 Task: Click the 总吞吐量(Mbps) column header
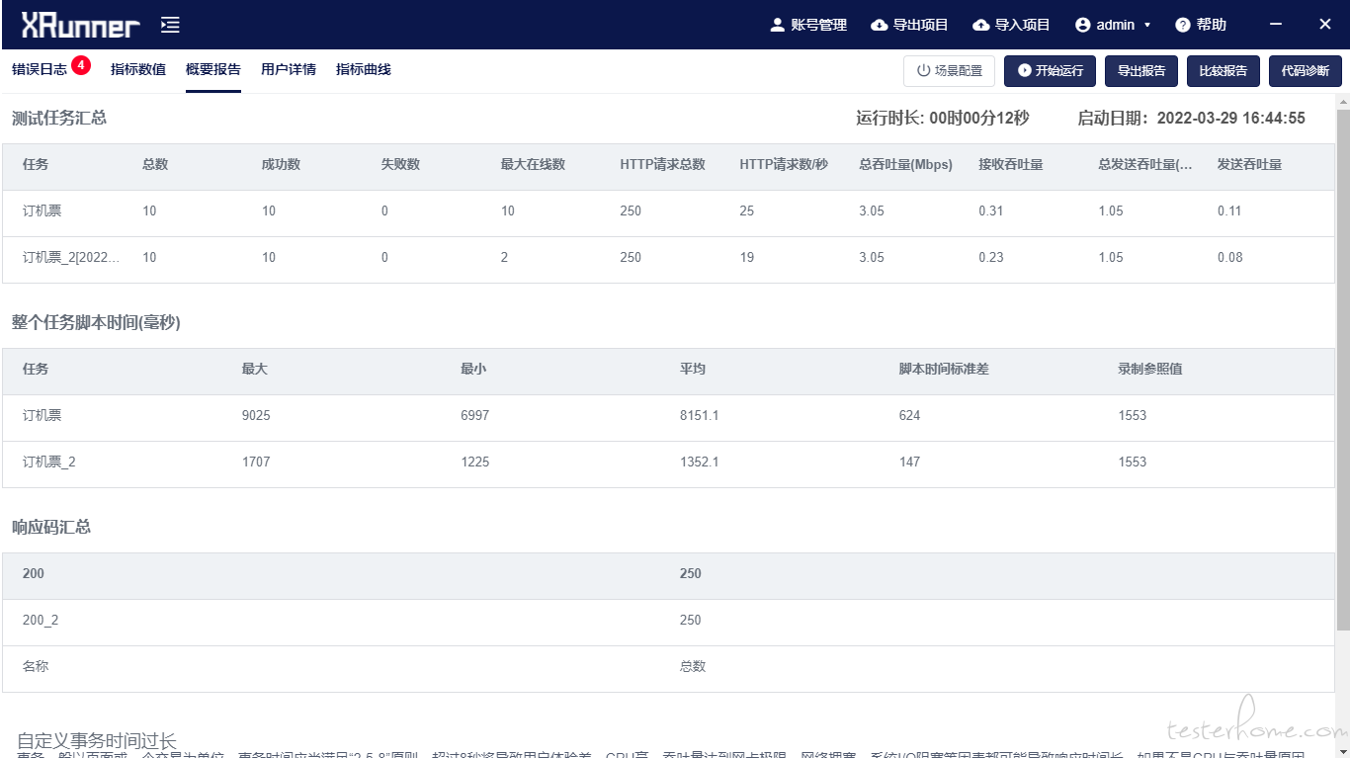tap(906, 164)
